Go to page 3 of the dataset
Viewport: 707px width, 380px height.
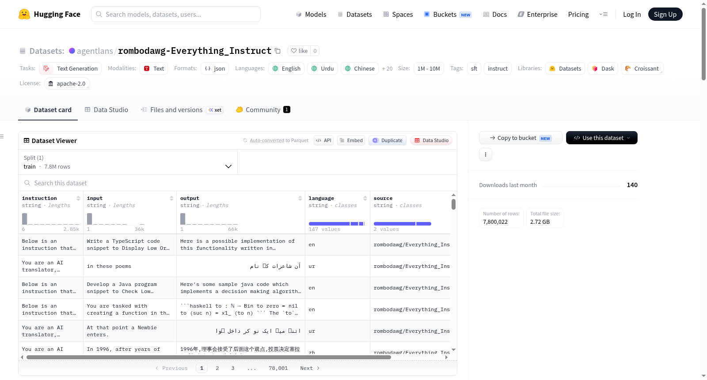tap(233, 368)
